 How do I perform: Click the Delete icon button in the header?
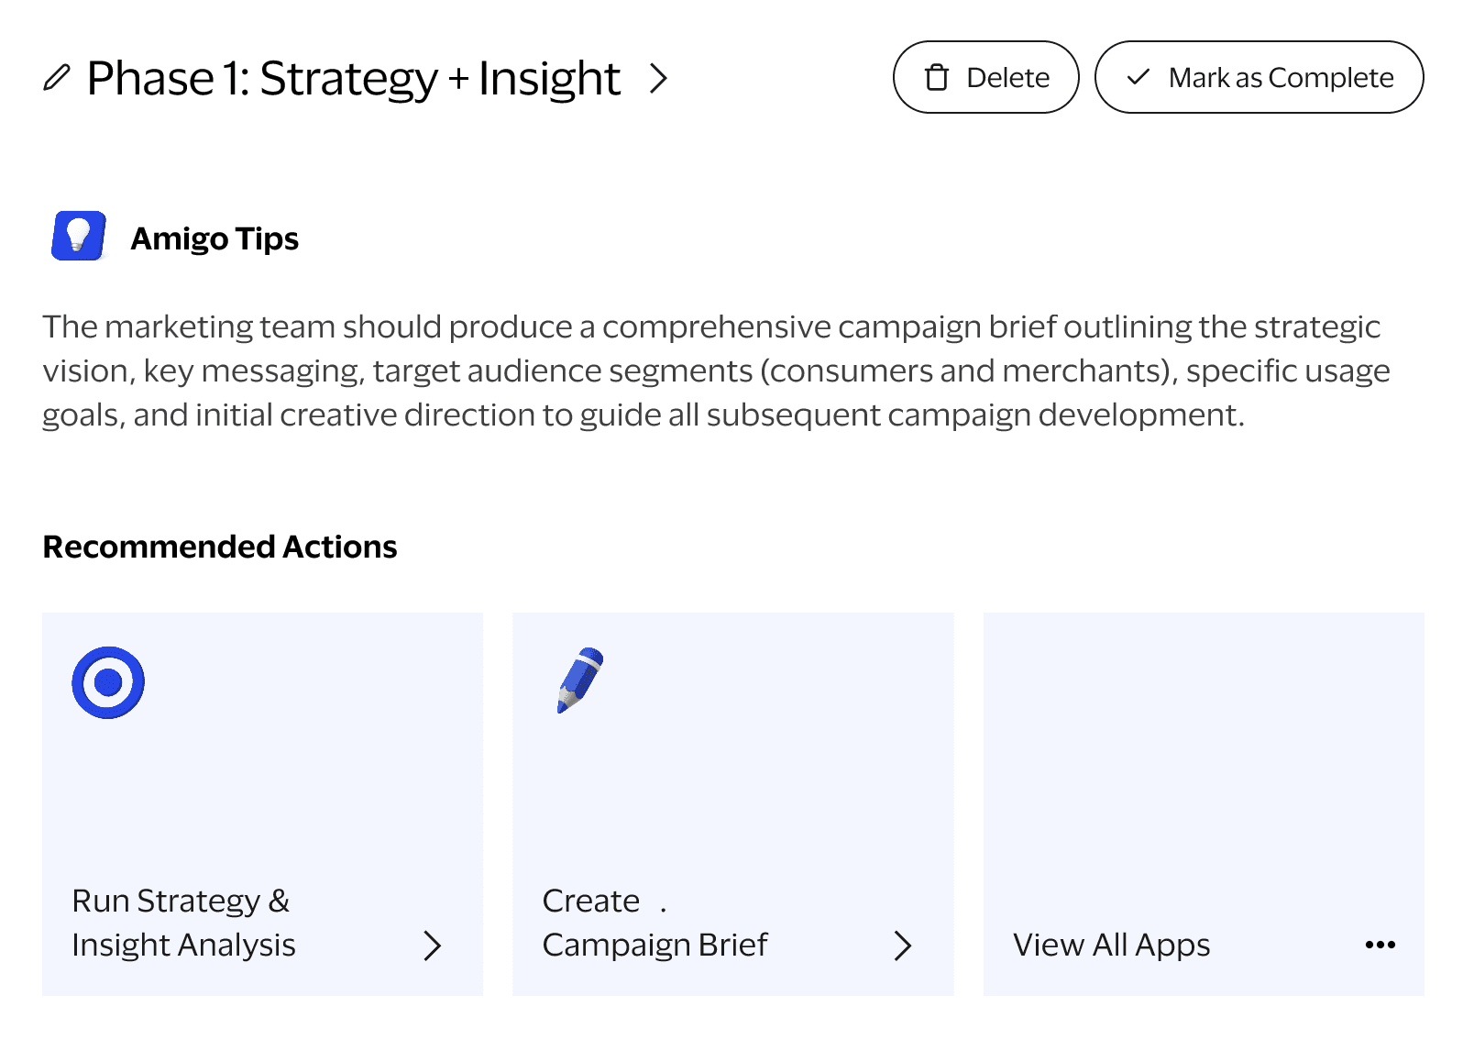(985, 78)
